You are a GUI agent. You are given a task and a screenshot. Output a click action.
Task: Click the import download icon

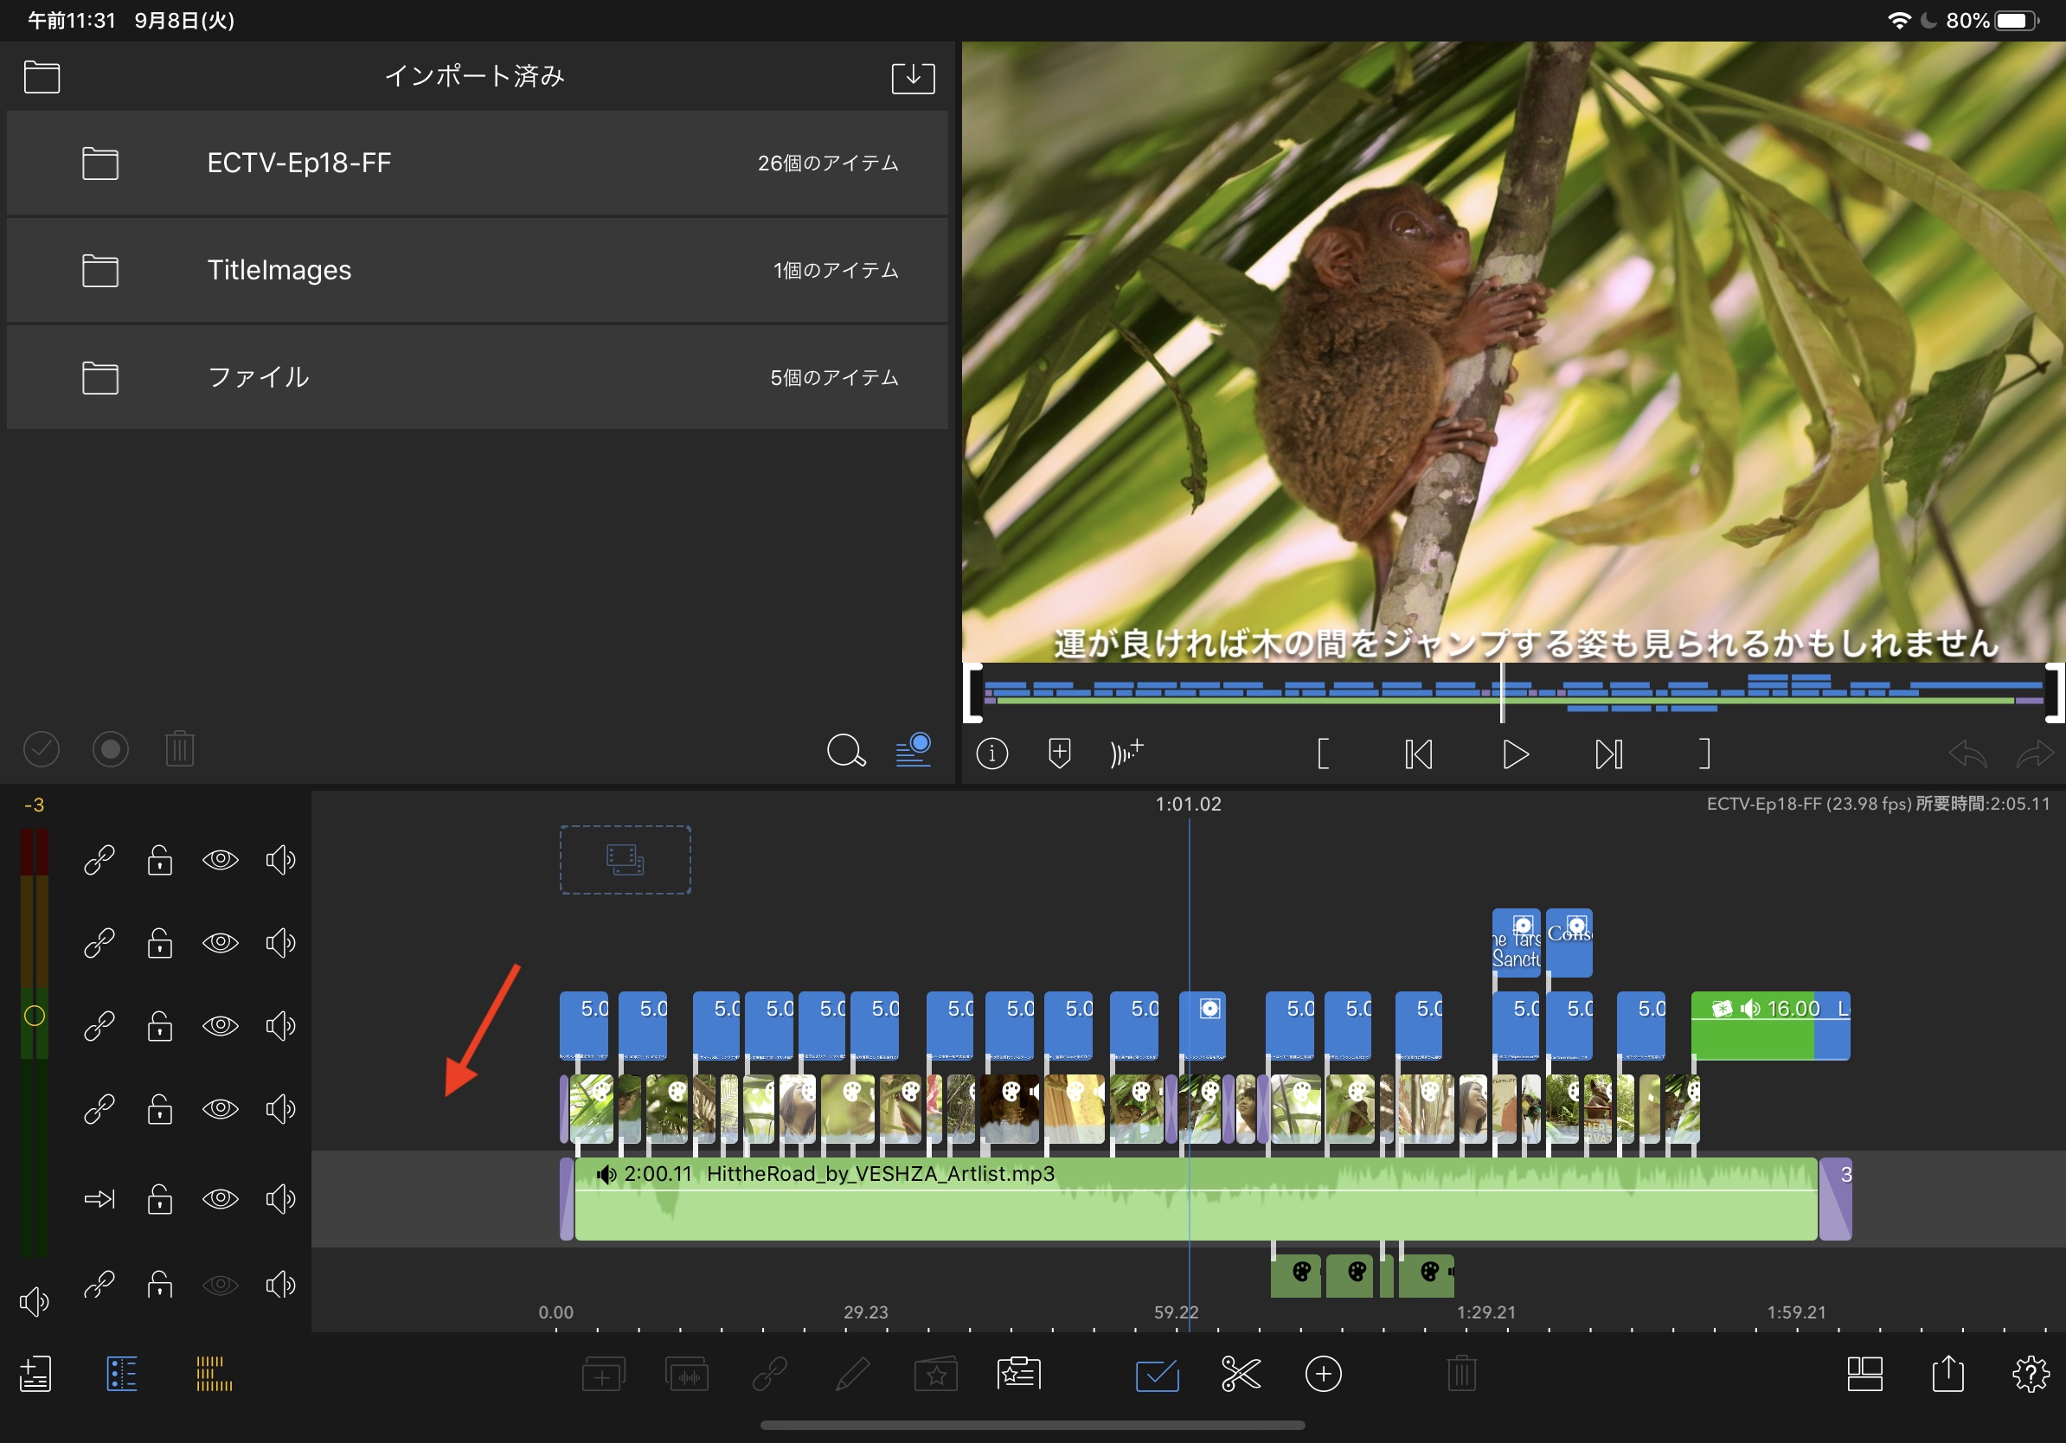point(913,77)
